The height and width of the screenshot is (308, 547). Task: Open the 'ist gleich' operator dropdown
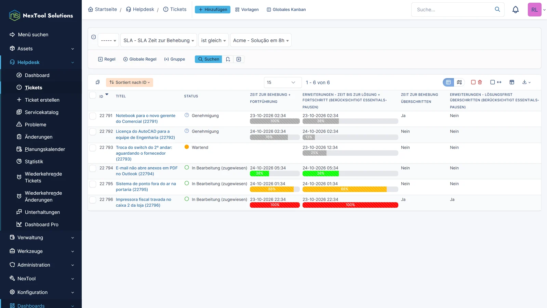pos(213,40)
